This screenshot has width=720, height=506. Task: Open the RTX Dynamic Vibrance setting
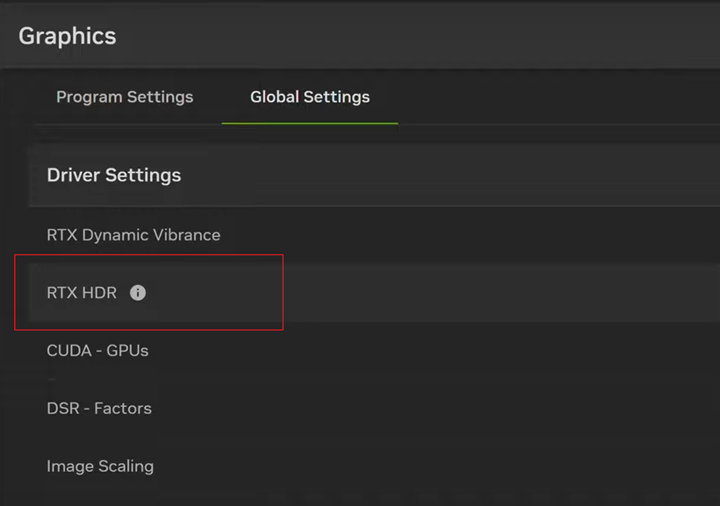click(133, 235)
